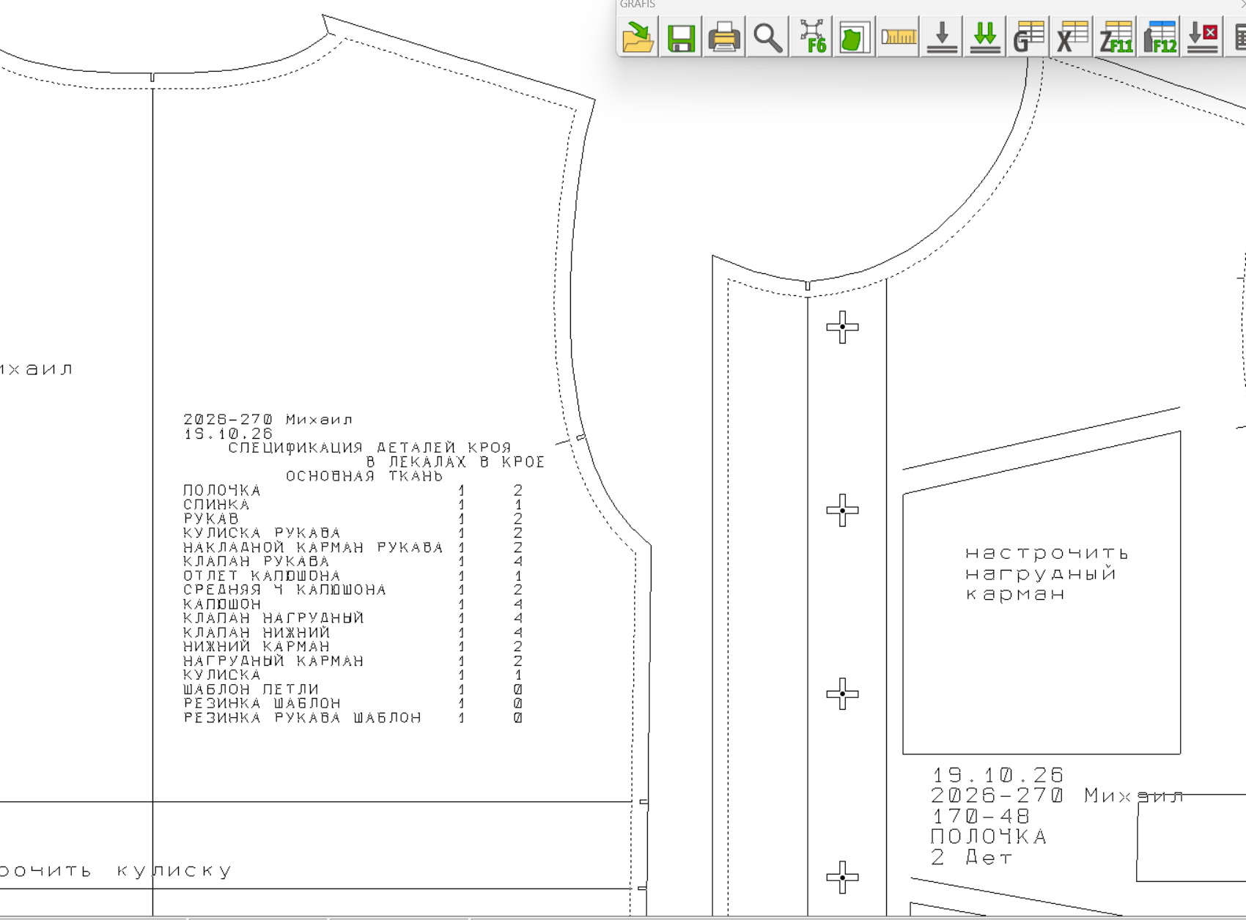Open the Z table F11 icon
This screenshot has width=1246, height=920.
[1116, 37]
